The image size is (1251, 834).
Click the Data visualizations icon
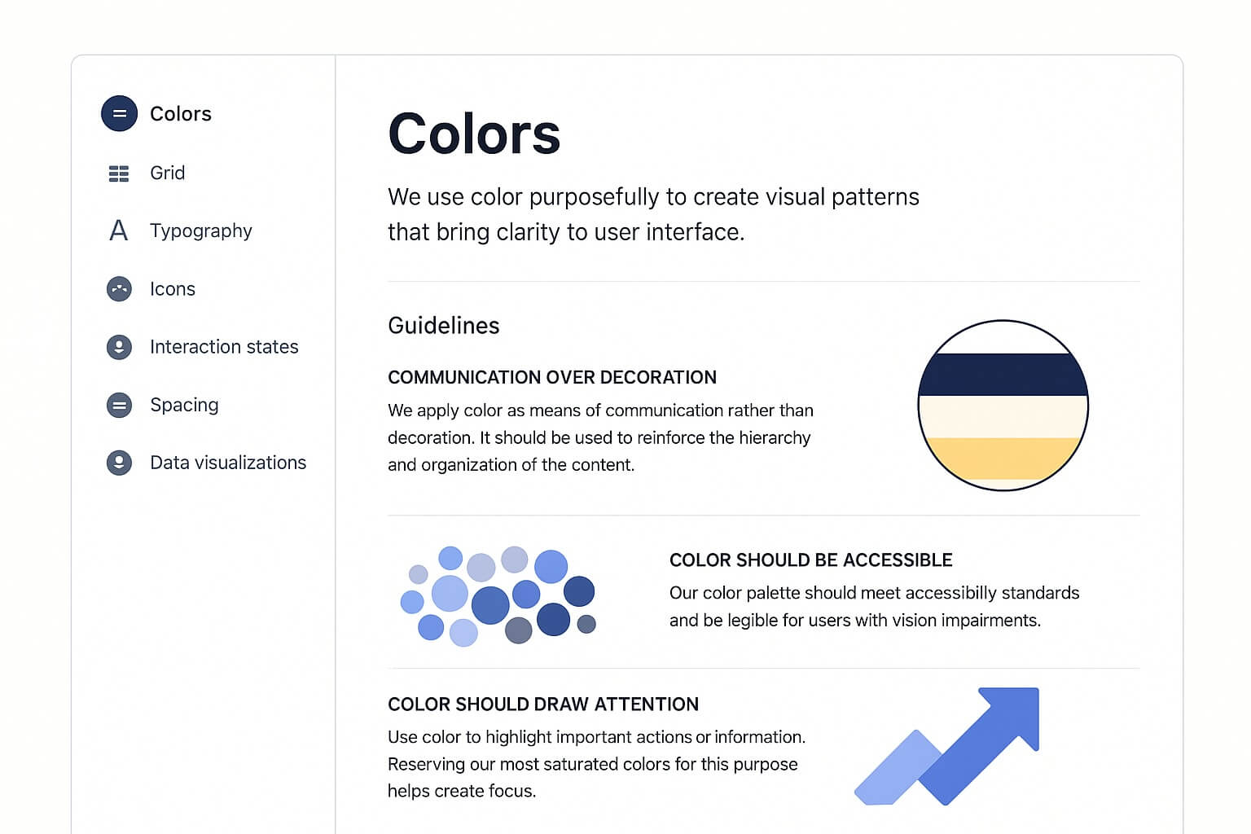click(119, 463)
